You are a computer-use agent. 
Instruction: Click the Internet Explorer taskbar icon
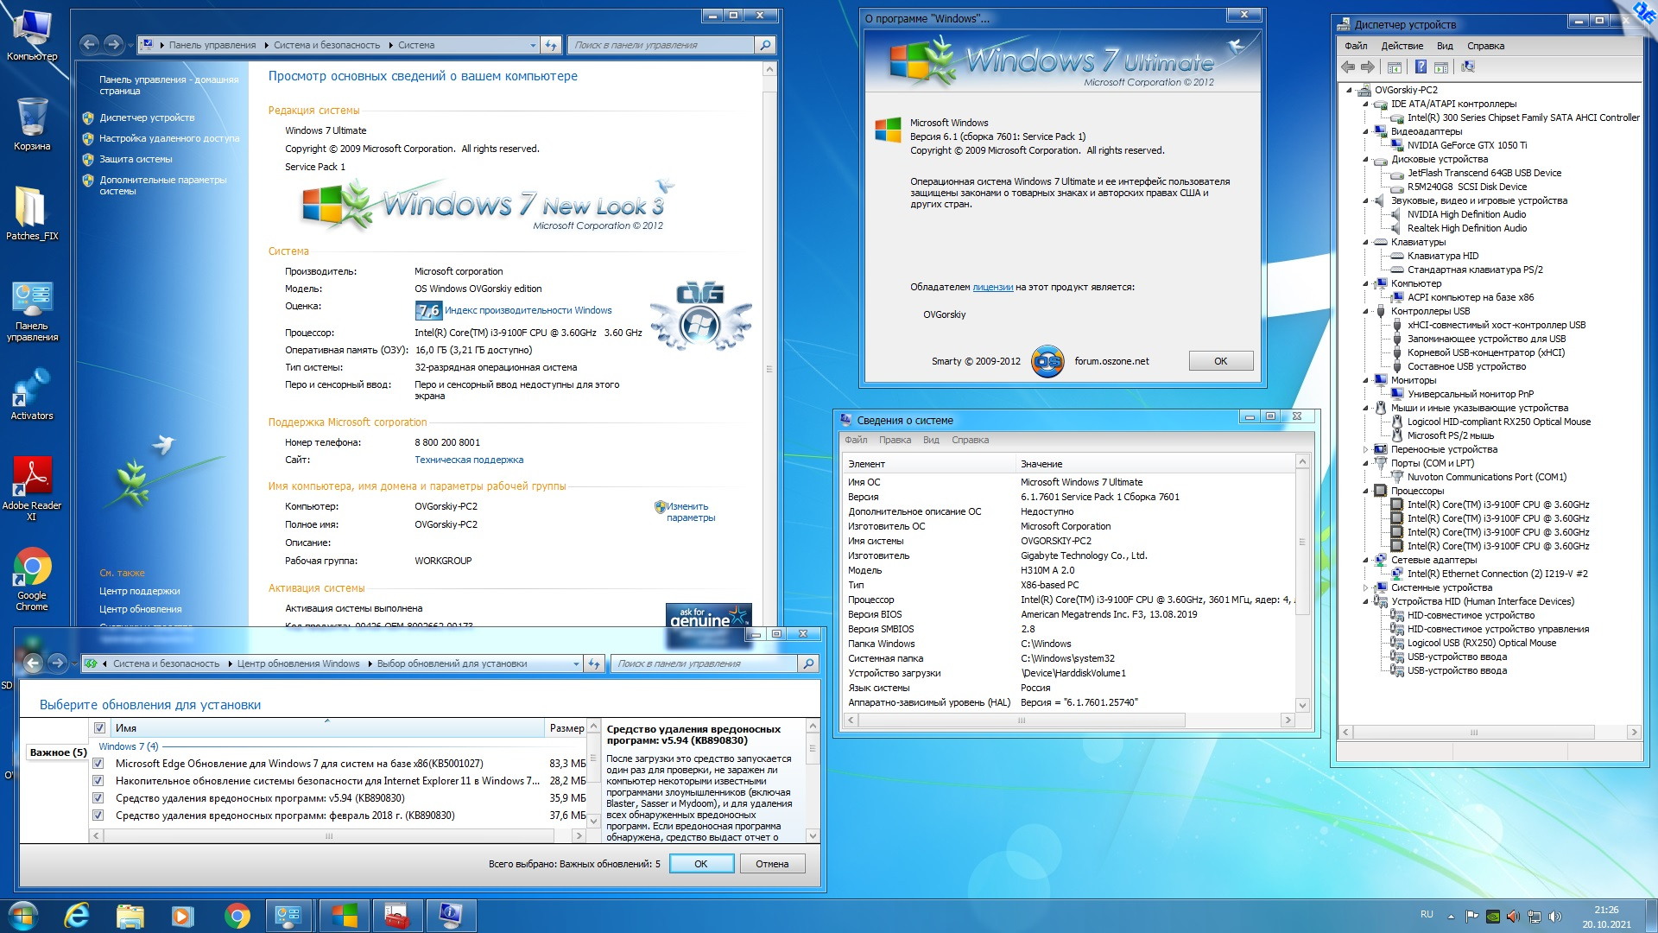(77, 916)
